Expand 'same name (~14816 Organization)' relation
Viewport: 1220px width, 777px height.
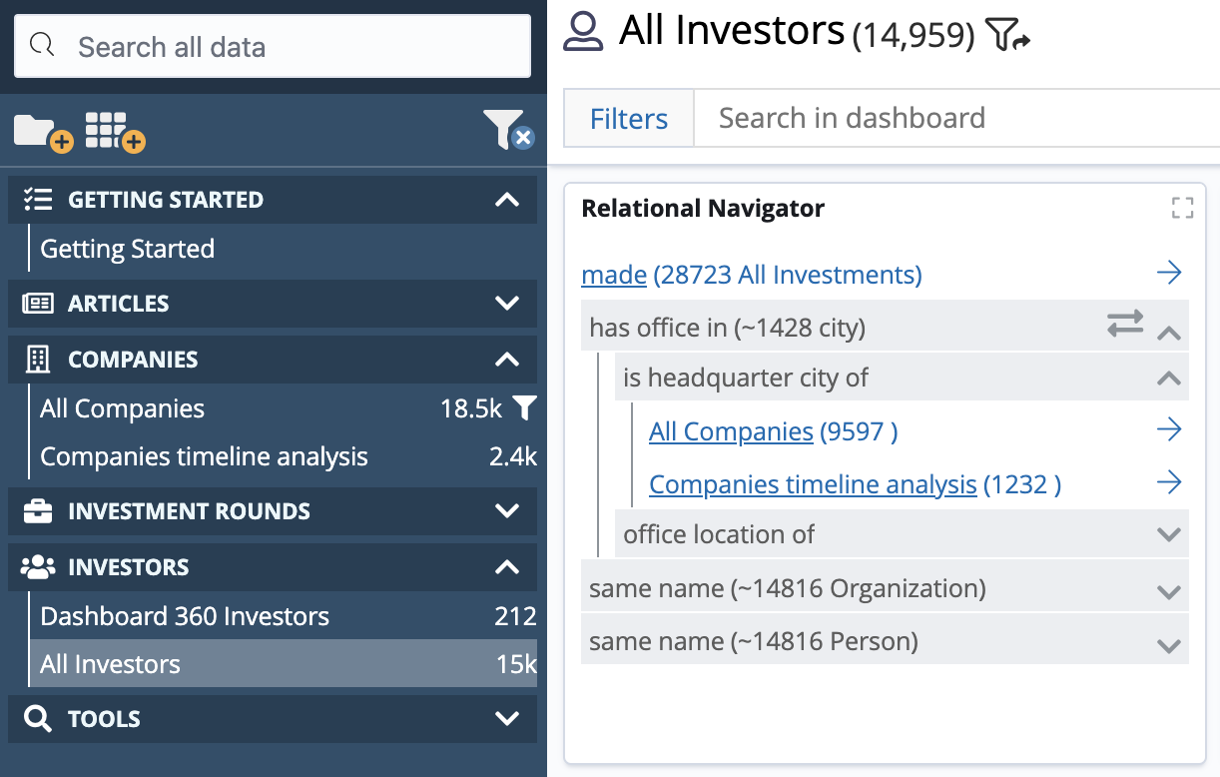(1168, 587)
